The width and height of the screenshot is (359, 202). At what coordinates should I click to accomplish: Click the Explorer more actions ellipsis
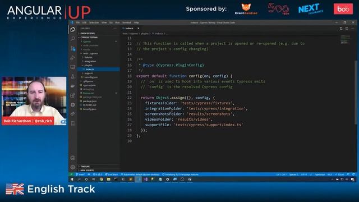(x=115, y=28)
